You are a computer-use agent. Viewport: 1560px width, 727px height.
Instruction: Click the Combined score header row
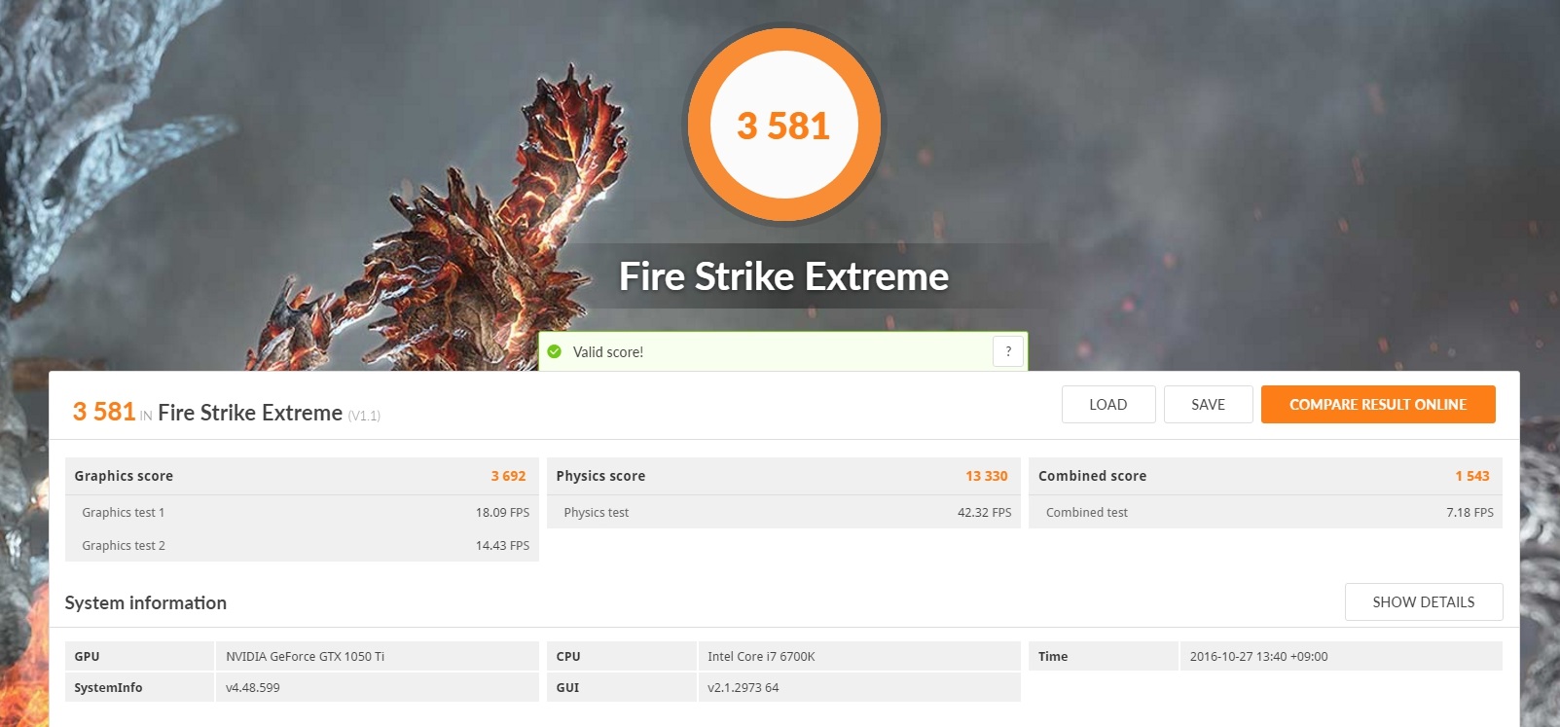[x=1265, y=476]
